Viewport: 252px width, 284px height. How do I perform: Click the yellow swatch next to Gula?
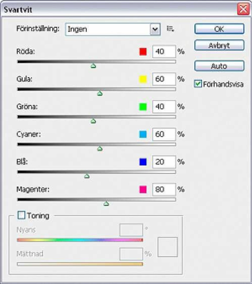[143, 79]
